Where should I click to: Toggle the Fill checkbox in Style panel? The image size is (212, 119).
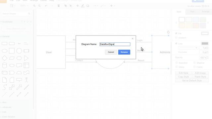point(176,33)
